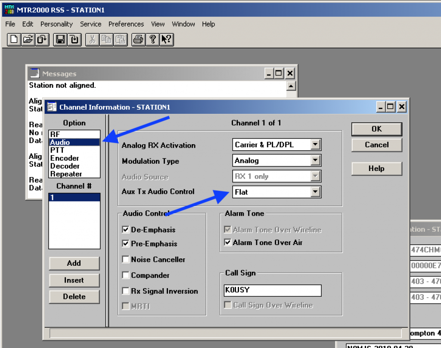This screenshot has width=441, height=348.
Task: Enable the Compander checkbox
Action: point(125,275)
